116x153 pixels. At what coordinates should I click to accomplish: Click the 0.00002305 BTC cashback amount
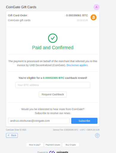(x=54, y=78)
